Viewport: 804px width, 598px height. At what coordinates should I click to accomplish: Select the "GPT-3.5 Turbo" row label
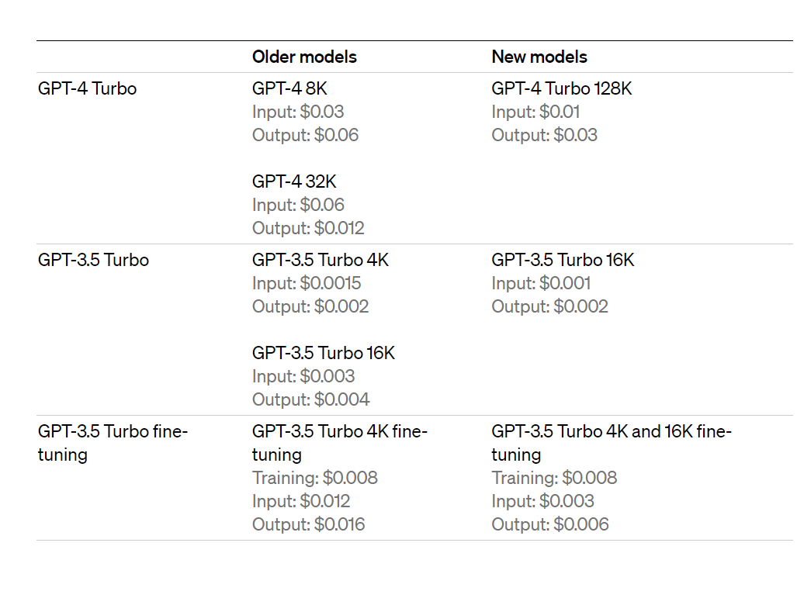(x=93, y=260)
